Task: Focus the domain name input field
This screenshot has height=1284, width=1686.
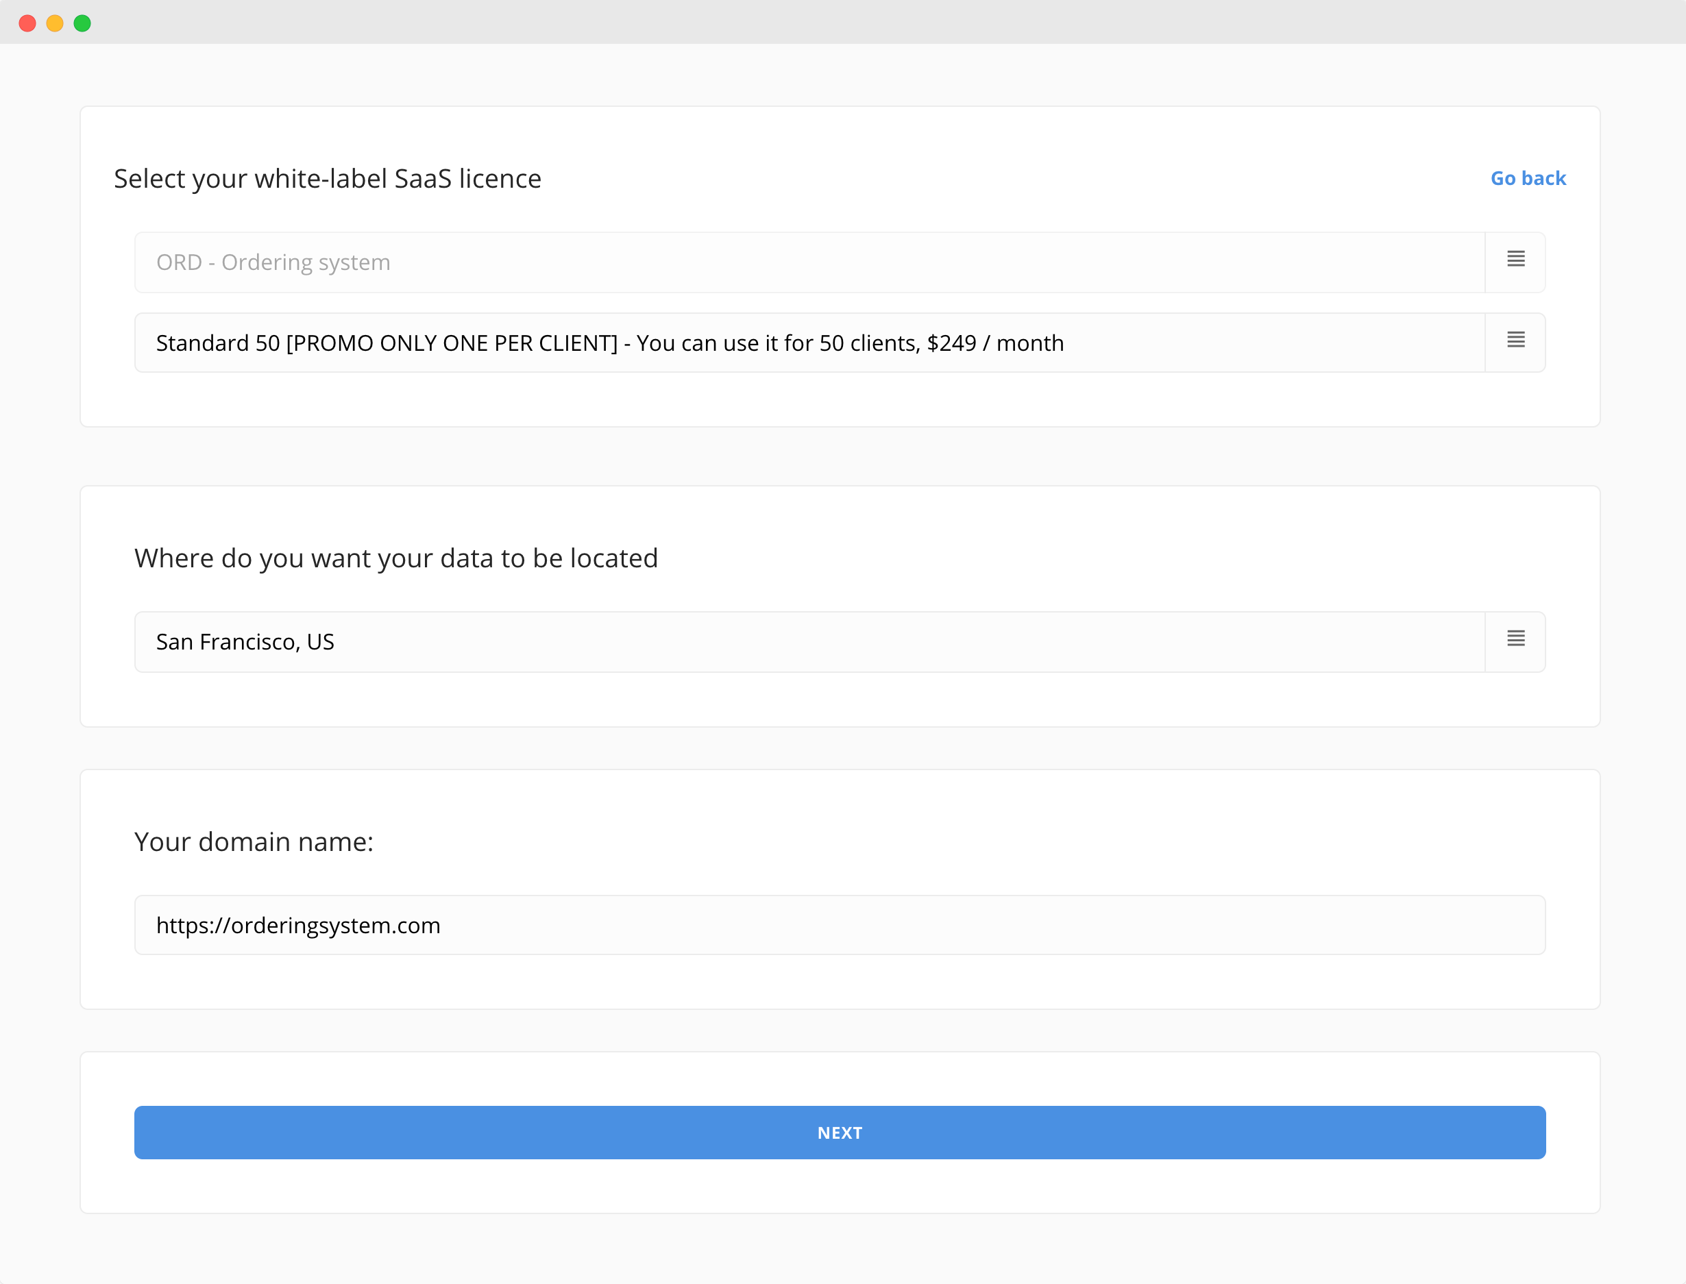Action: tap(840, 925)
